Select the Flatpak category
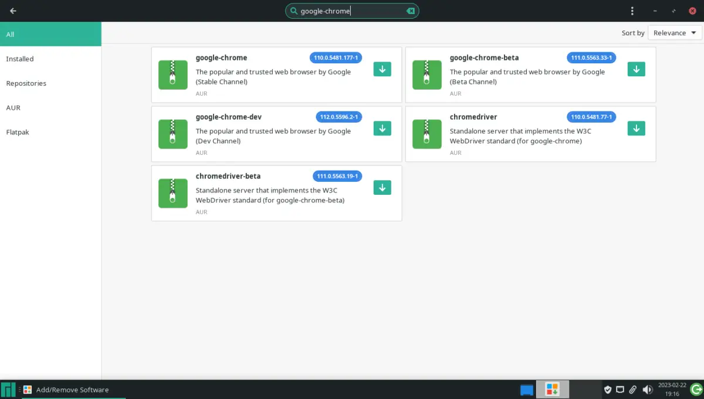 [50, 132]
